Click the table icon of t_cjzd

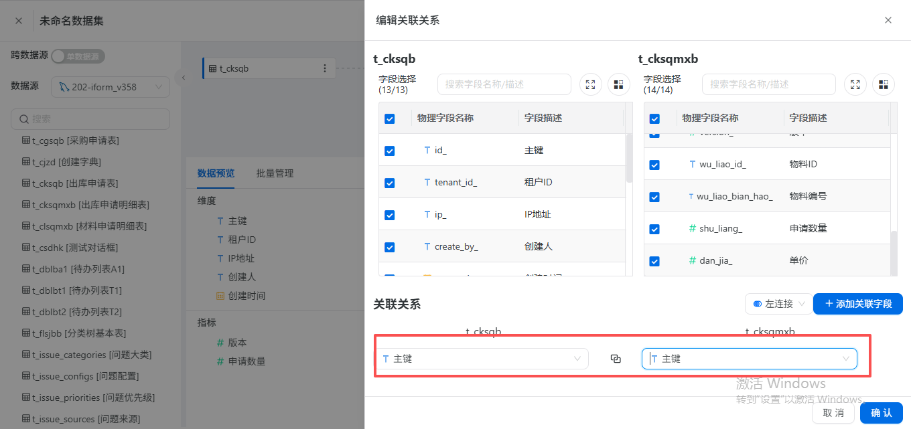(26, 162)
